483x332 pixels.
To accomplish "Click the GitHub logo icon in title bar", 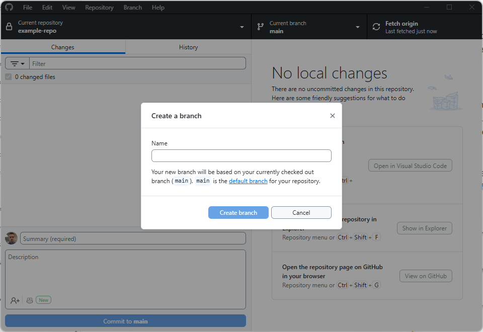I will (9, 8).
